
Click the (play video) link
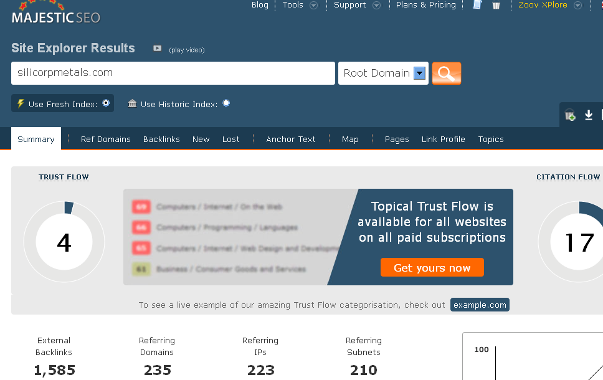187,50
